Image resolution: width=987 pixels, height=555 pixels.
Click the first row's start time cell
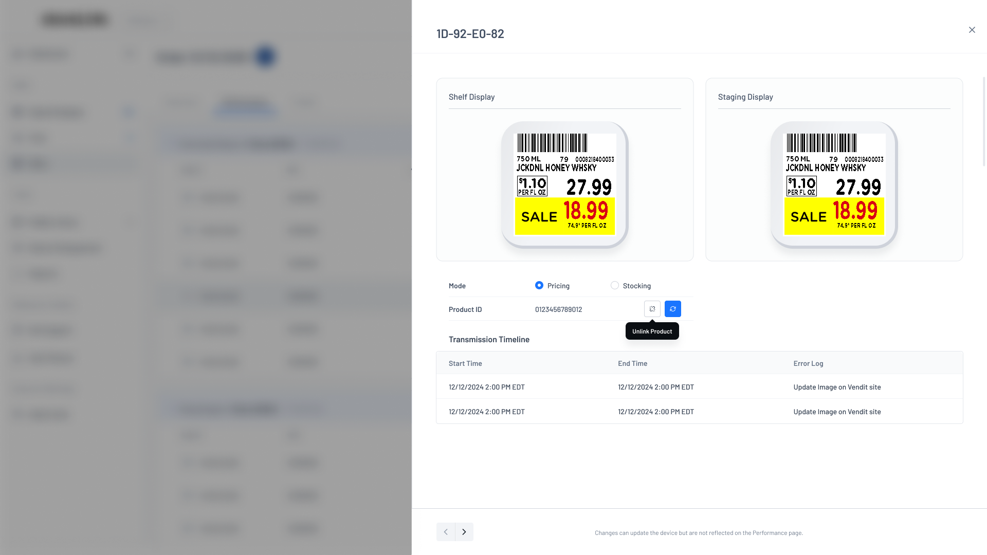coord(486,387)
